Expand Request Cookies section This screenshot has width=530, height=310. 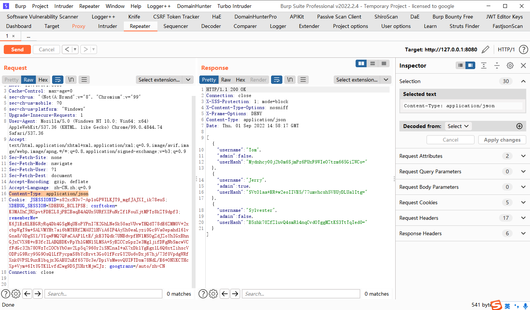tap(523, 202)
